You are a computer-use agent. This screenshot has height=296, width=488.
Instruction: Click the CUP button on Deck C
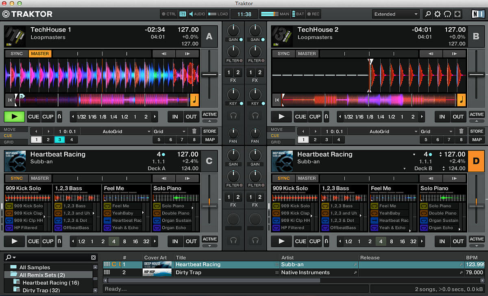click(48, 241)
